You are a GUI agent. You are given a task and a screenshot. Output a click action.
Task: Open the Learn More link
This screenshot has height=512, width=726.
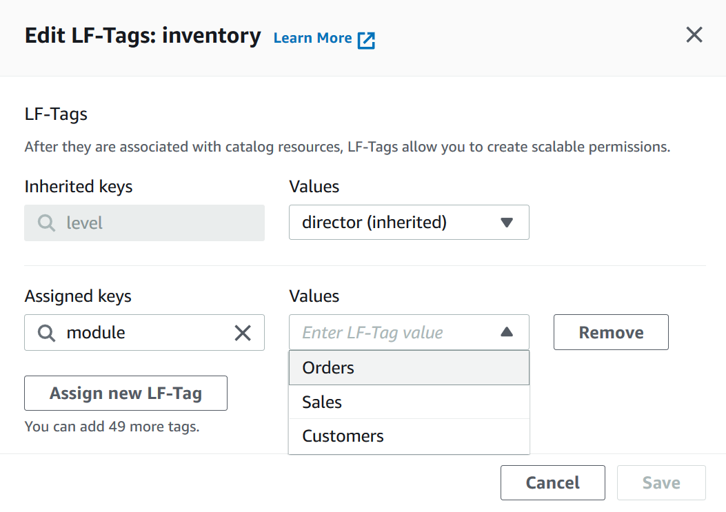pyautogui.click(x=312, y=39)
